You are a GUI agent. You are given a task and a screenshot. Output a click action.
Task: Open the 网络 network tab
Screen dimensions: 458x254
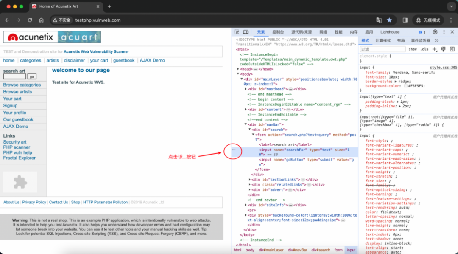(x=323, y=32)
